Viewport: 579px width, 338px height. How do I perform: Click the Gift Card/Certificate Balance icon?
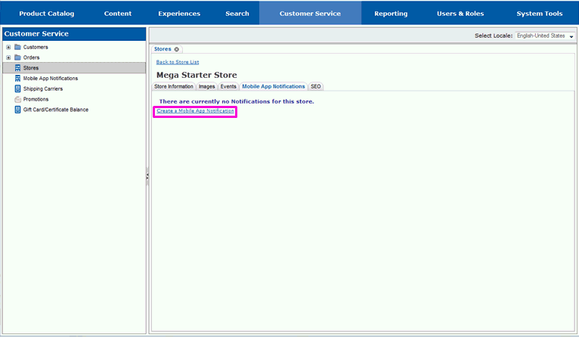[x=17, y=110]
